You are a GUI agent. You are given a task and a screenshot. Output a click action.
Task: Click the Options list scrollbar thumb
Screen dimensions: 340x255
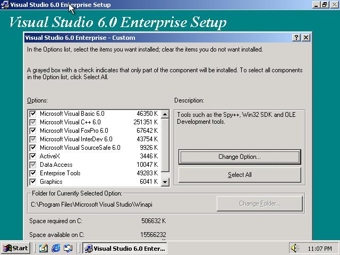coord(165,145)
